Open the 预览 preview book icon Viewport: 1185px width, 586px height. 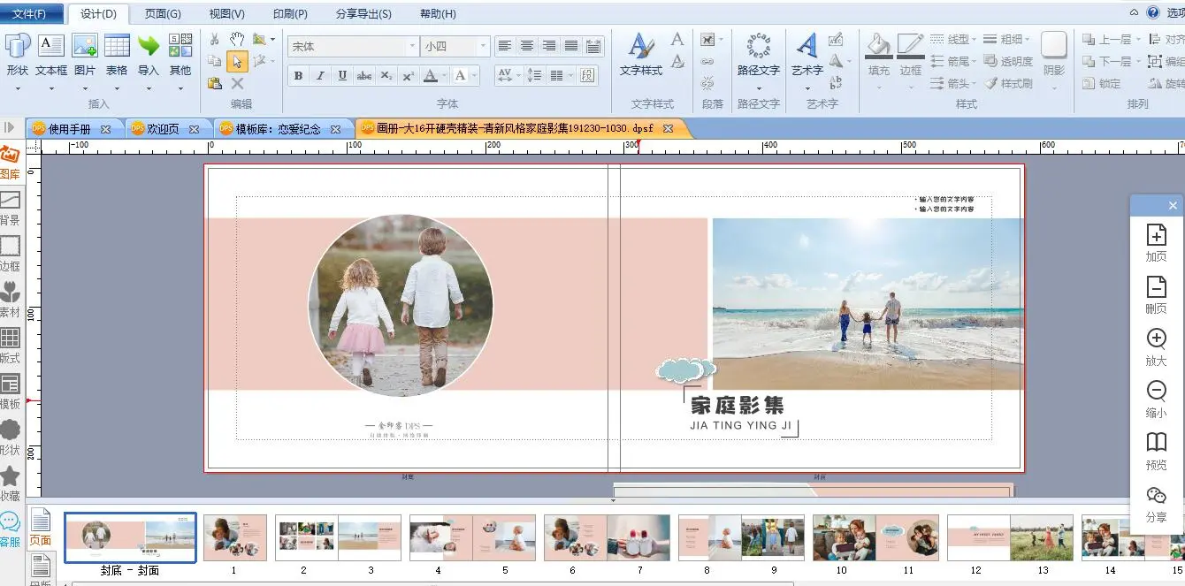coord(1156,443)
